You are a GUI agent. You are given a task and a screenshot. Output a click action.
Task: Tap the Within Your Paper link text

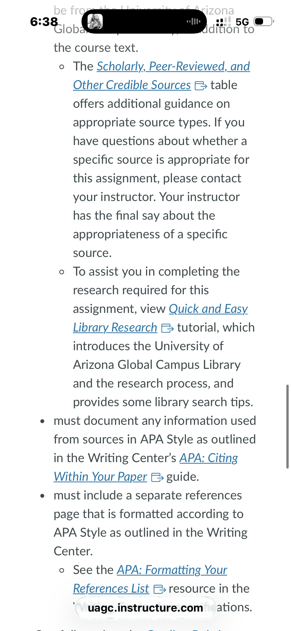click(100, 477)
